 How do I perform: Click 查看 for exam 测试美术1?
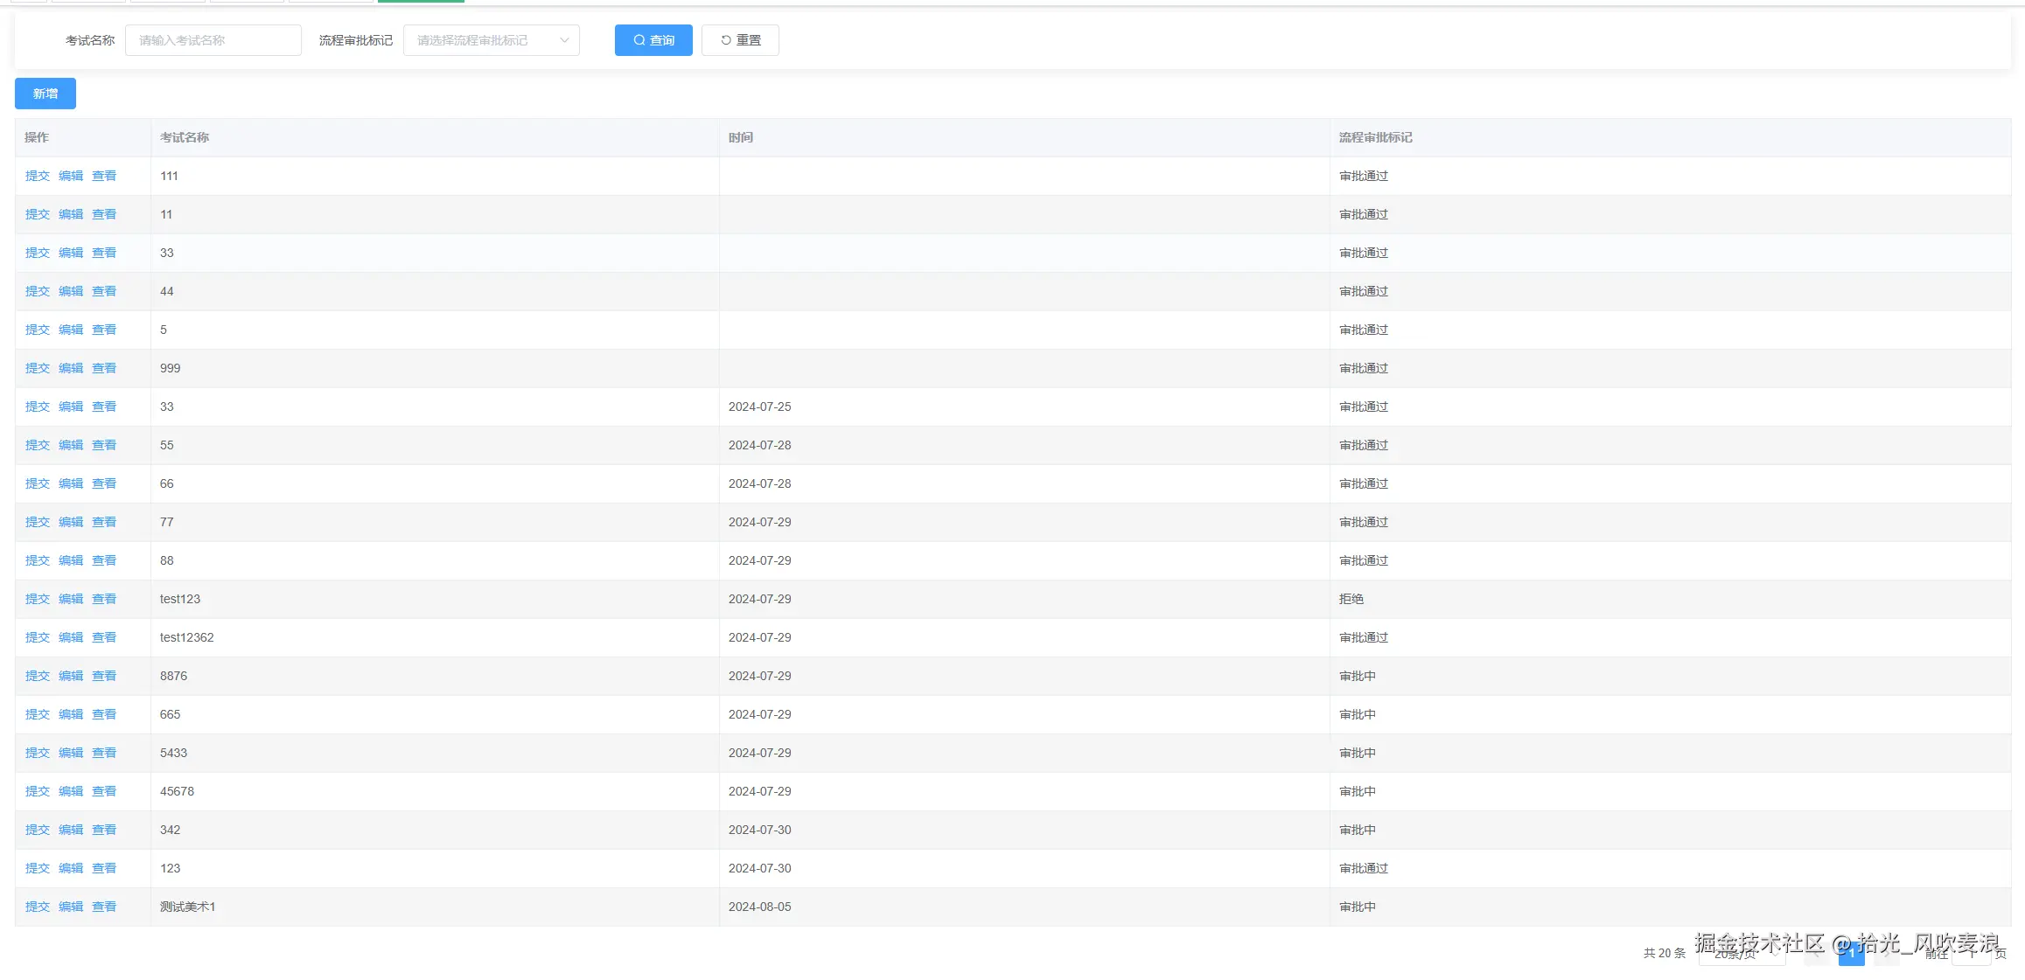pyautogui.click(x=104, y=907)
